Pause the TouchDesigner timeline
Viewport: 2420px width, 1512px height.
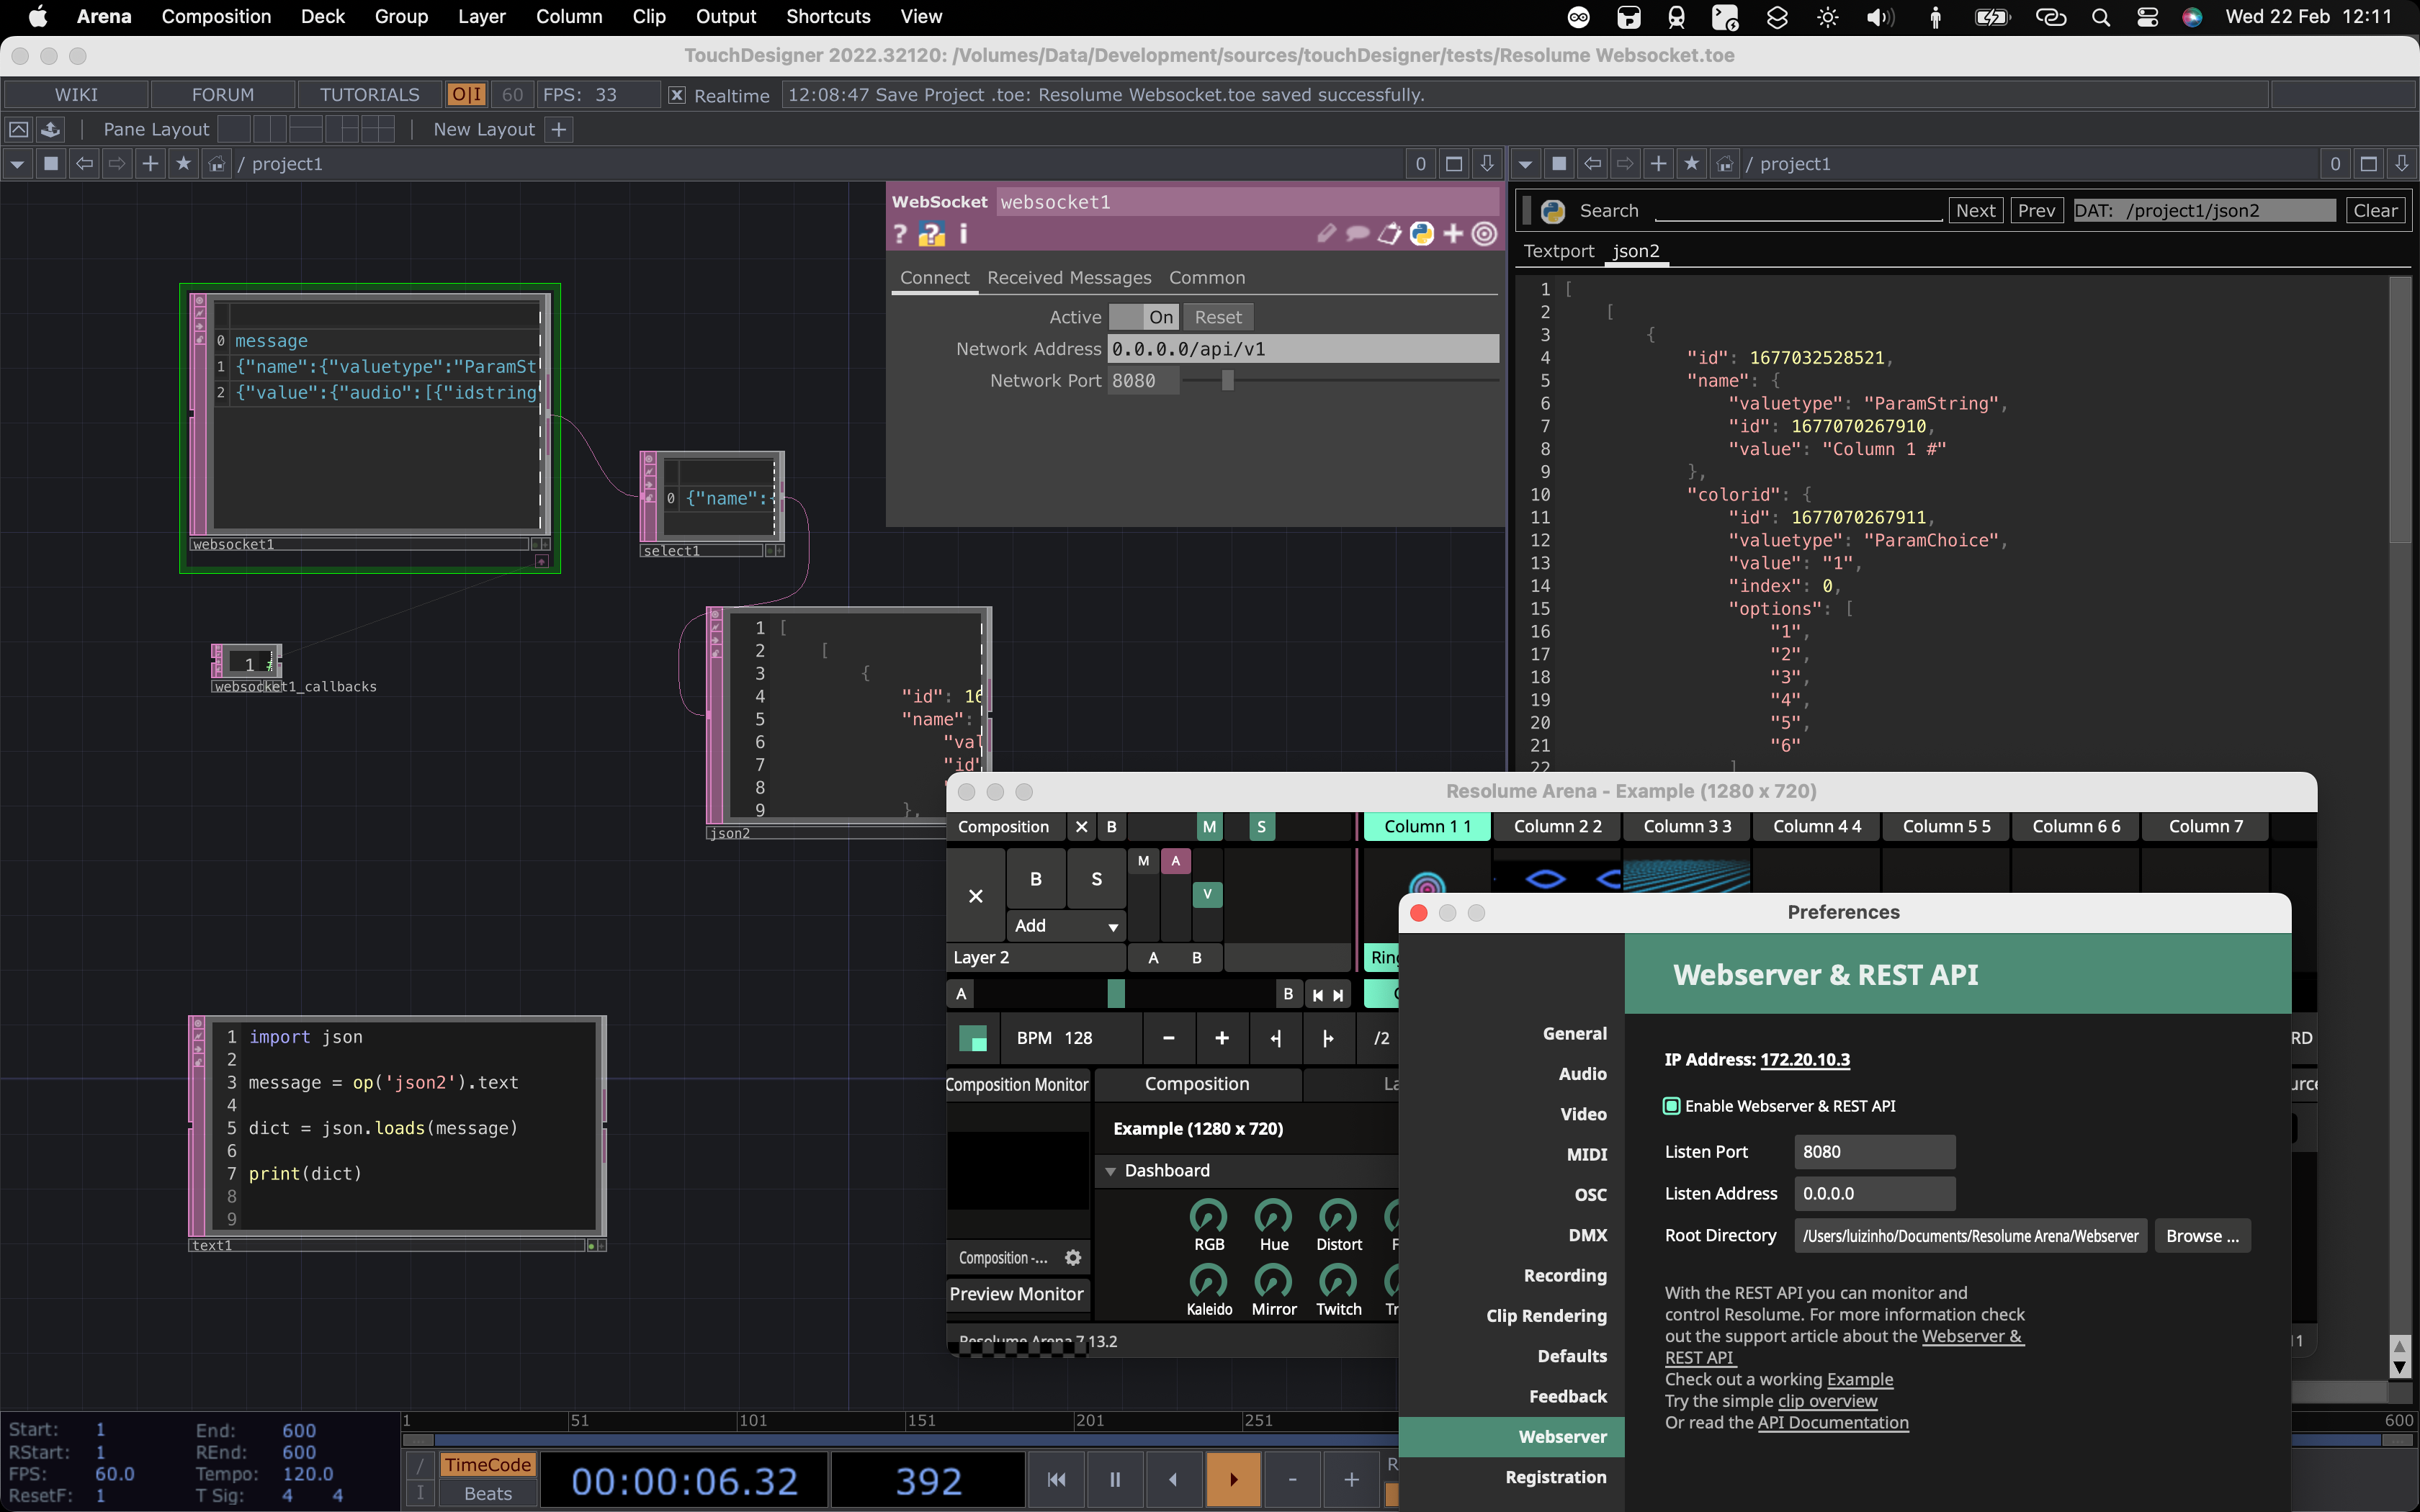pyautogui.click(x=1114, y=1479)
